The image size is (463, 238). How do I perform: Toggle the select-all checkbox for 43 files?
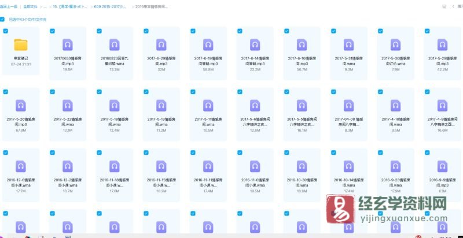3,19
